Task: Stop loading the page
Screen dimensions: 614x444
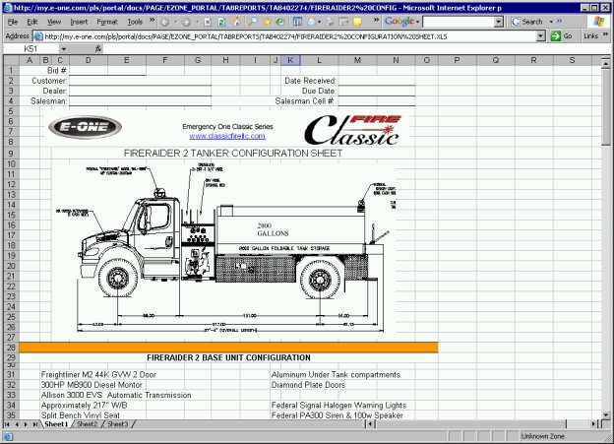Action: (208, 22)
